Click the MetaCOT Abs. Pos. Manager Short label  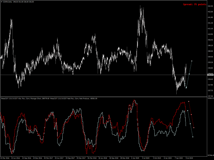click(x=25, y=98)
